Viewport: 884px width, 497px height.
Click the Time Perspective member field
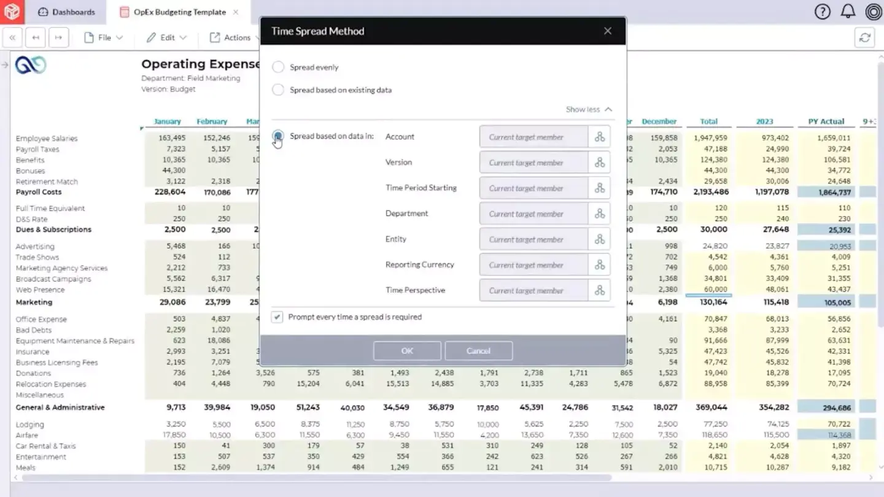[533, 290]
